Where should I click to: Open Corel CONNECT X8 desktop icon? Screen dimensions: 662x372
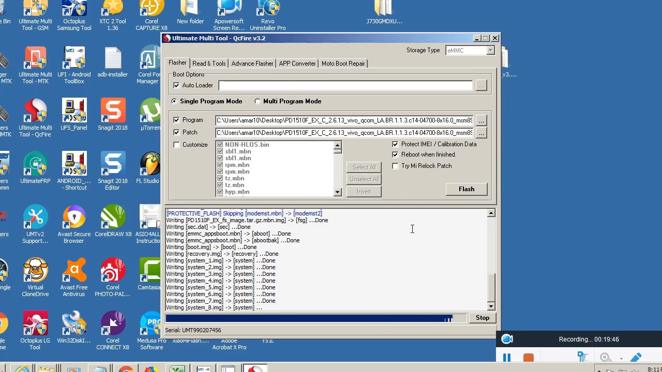pos(113,332)
